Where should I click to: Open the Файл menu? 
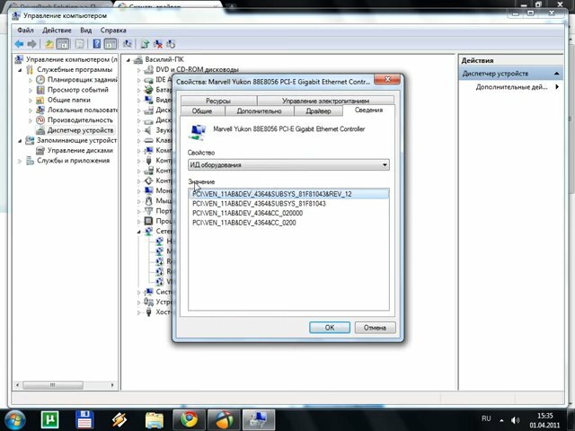pyautogui.click(x=25, y=31)
